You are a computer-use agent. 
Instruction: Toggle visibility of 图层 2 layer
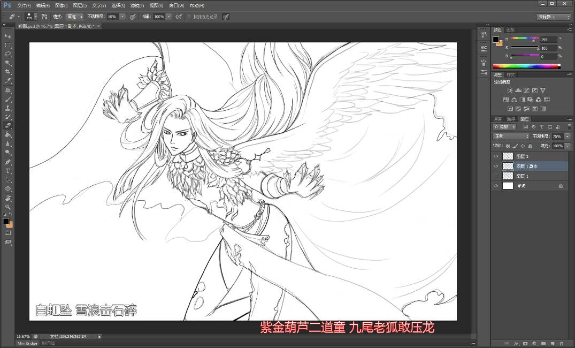point(496,156)
